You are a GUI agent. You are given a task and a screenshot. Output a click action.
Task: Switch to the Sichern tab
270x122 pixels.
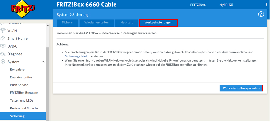click(67, 23)
